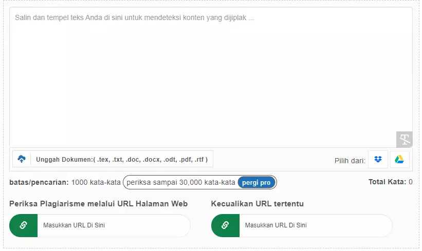422x251 pixels.
Task: Click the supported file extensions list text
Action: point(151,160)
